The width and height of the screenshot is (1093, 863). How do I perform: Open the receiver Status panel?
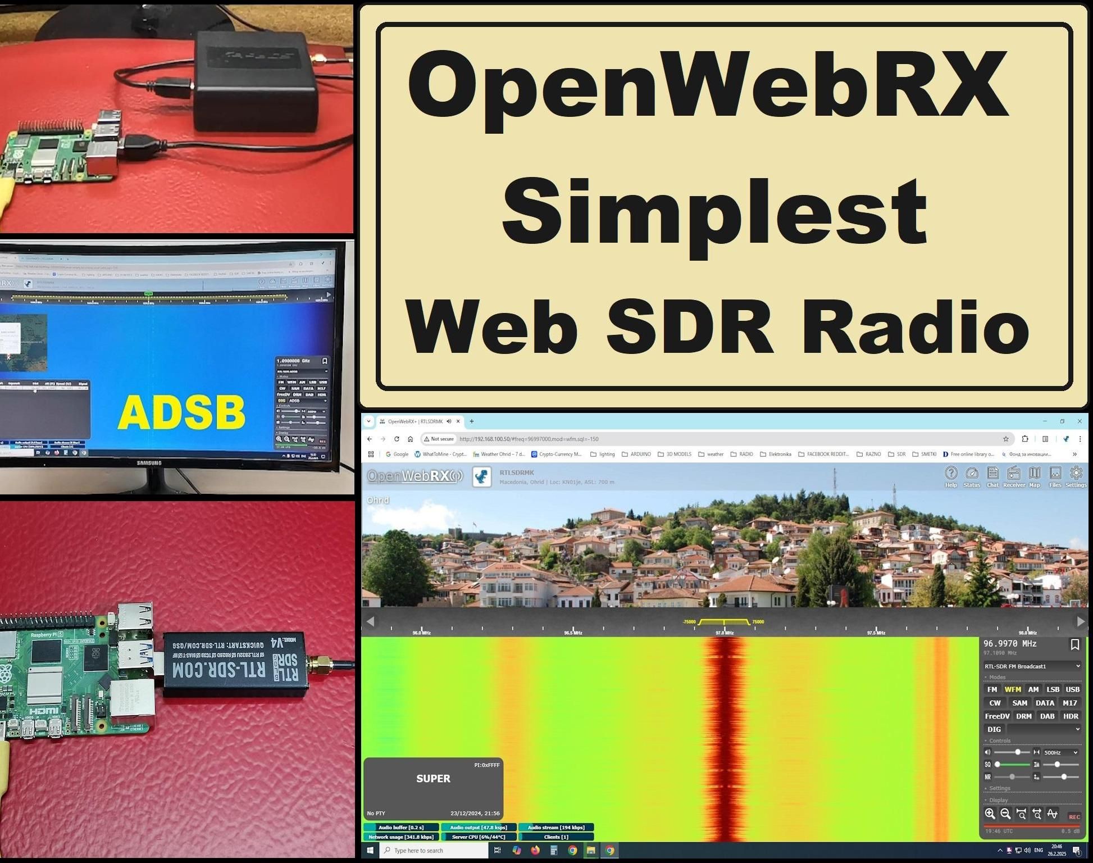pos(972,474)
